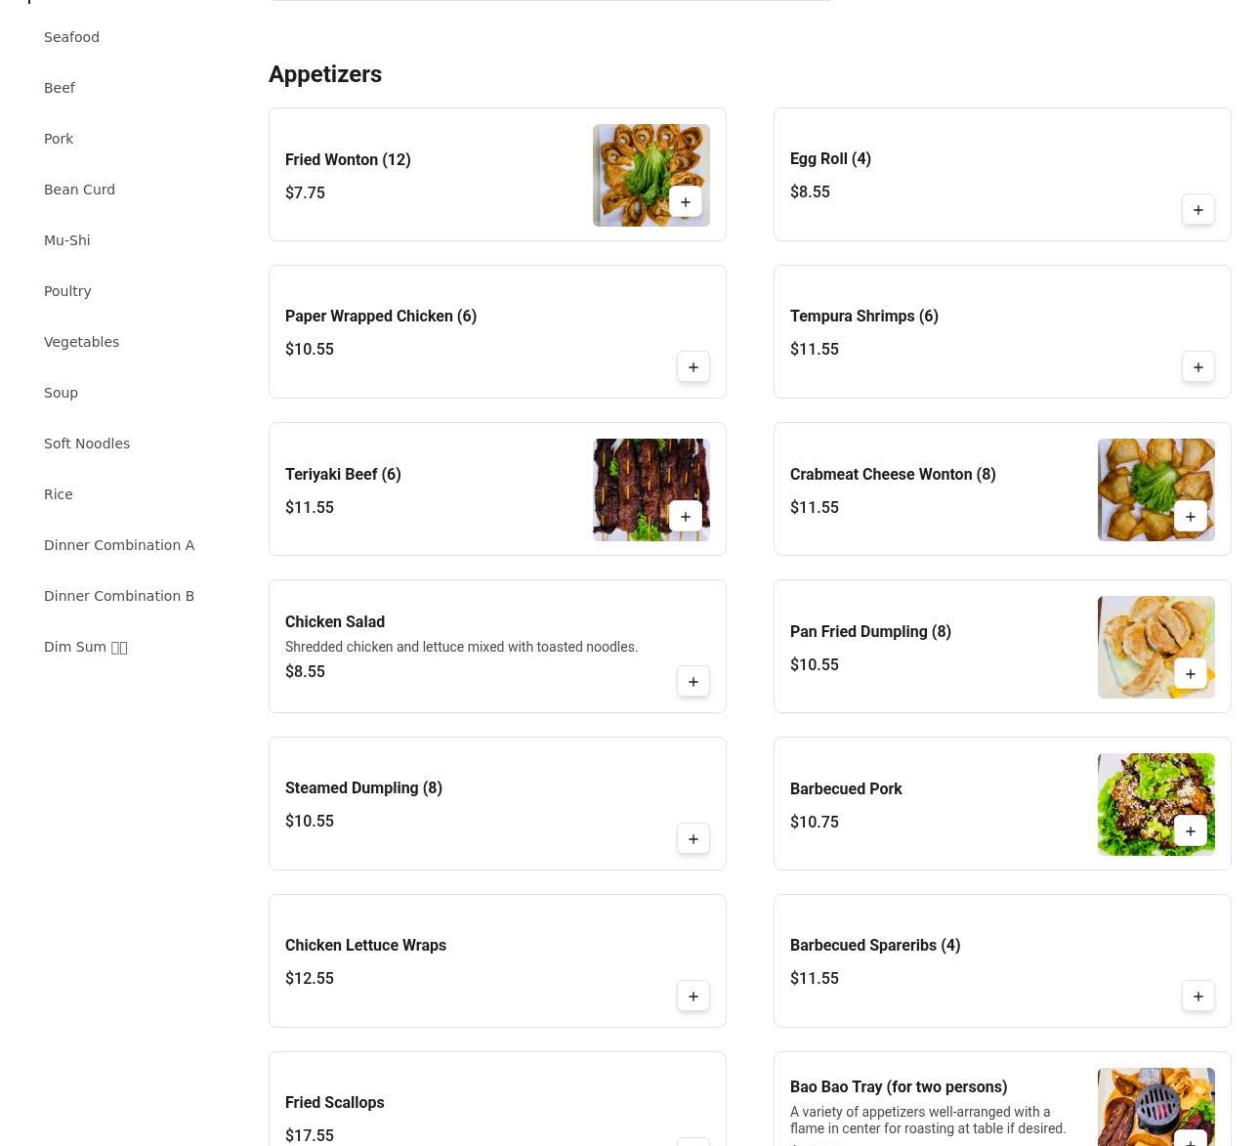Select the Barbecued Pork item name
The height and width of the screenshot is (1146, 1260).
846,789
